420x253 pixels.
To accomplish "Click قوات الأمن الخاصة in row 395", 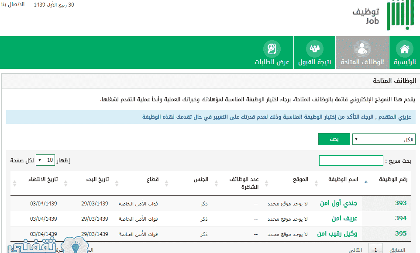I will [138, 234].
